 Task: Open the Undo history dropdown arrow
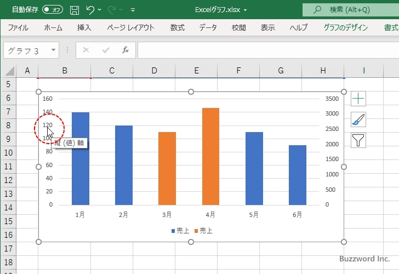tap(100, 10)
